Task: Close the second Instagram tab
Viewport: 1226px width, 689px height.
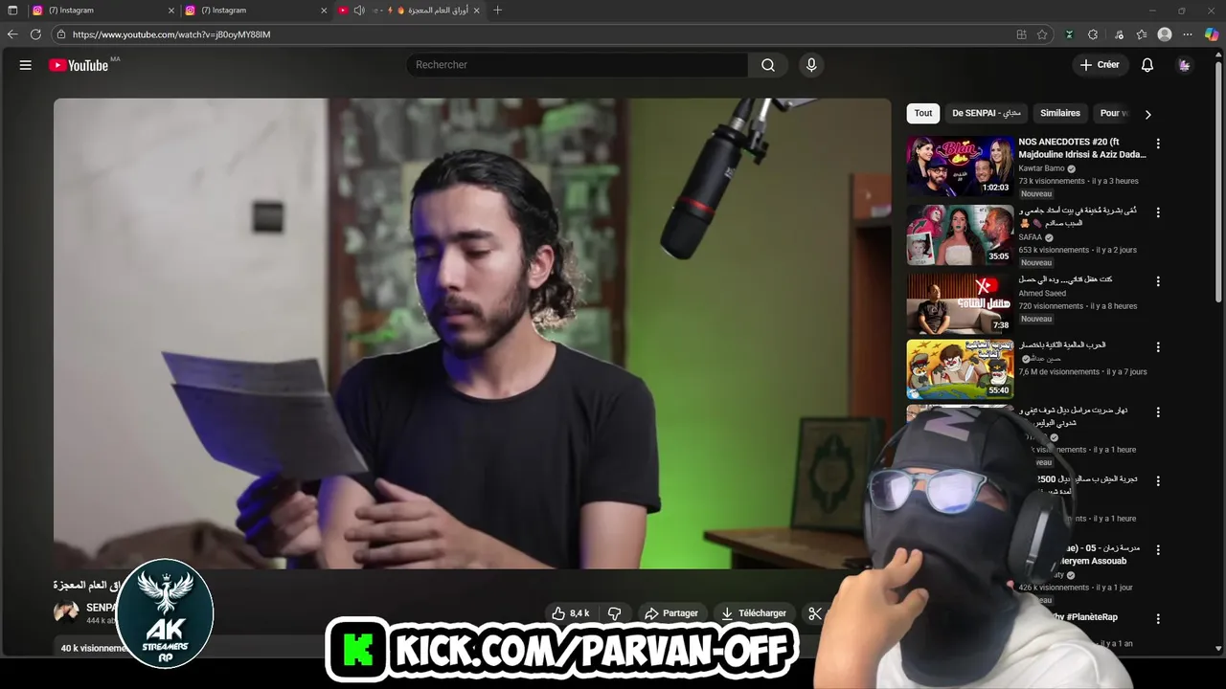Action: (x=324, y=11)
